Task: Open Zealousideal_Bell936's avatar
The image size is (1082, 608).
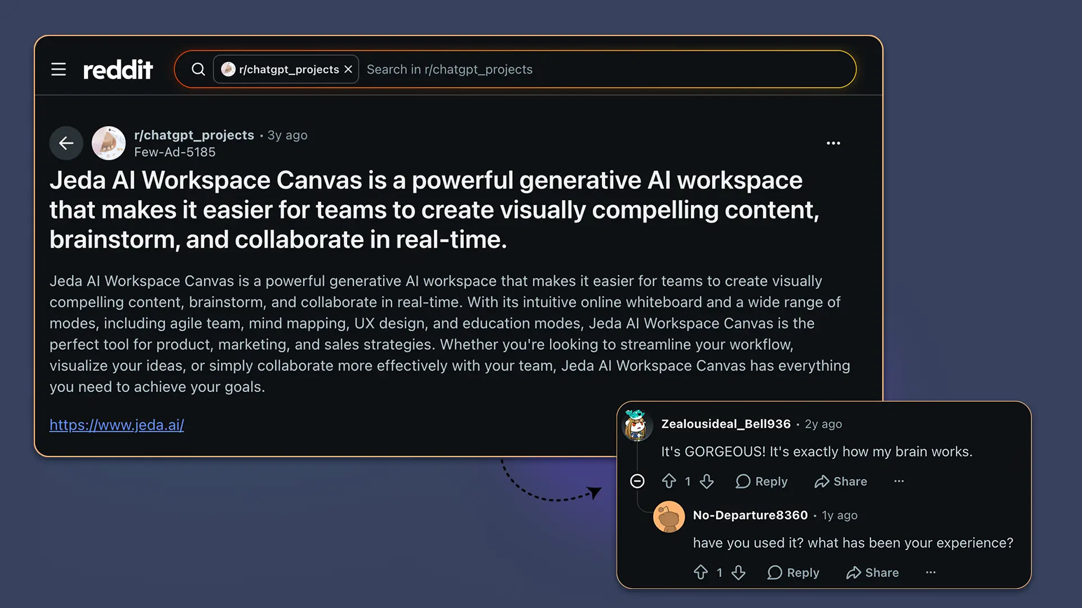Action: (637, 425)
